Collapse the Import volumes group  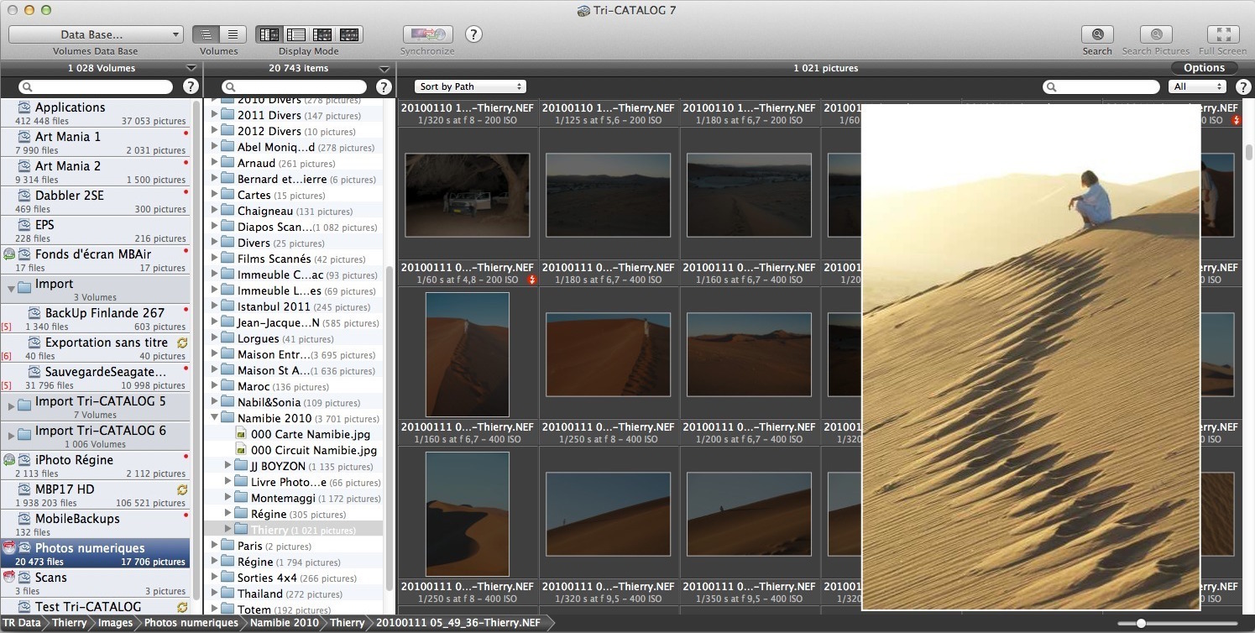click(x=11, y=288)
